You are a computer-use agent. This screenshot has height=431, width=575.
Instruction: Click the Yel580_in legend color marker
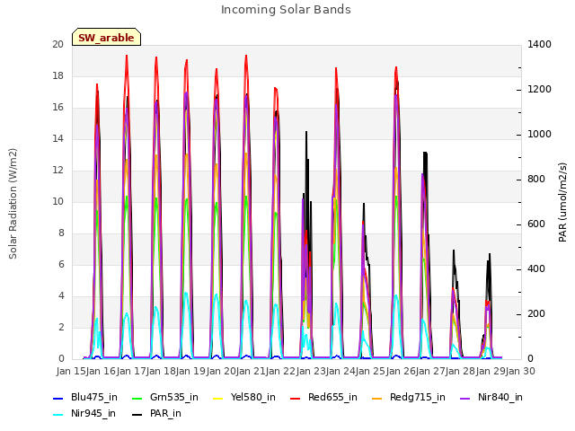[217, 399]
